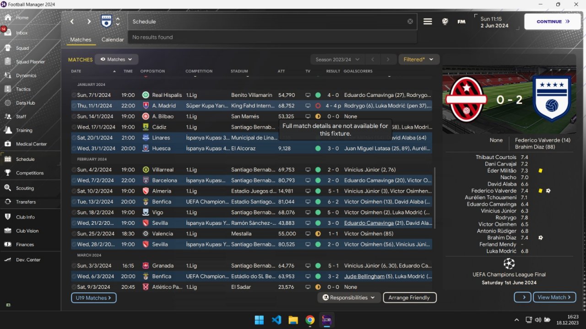Go to the next season arrow
This screenshot has width=586, height=329.
click(388, 59)
